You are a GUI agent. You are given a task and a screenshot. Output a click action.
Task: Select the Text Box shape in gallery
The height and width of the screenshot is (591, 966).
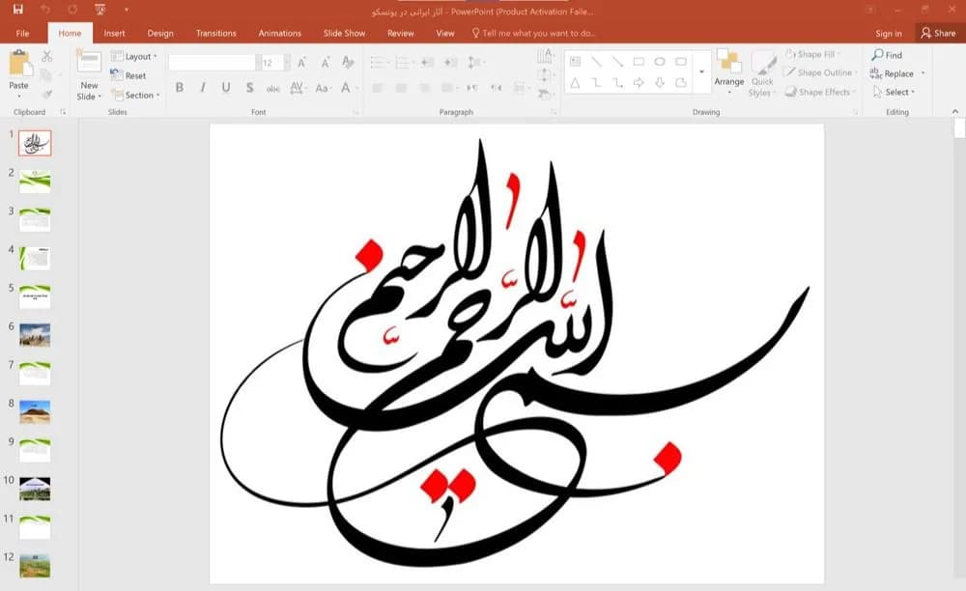pos(576,62)
